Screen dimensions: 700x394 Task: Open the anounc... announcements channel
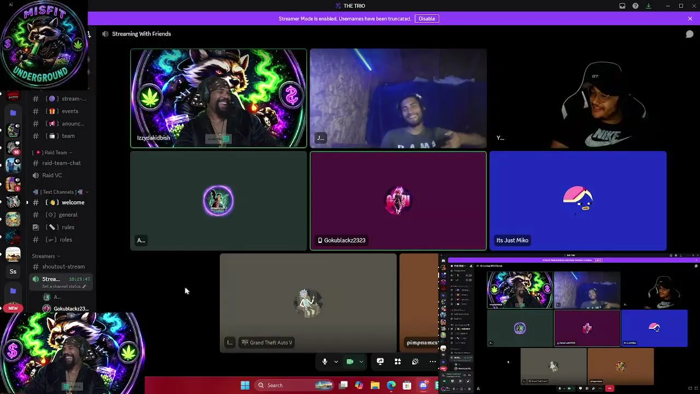(60, 124)
